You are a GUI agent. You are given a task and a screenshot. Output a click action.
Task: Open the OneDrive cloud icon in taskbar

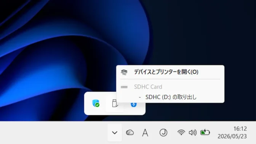pyautogui.click(x=130, y=133)
